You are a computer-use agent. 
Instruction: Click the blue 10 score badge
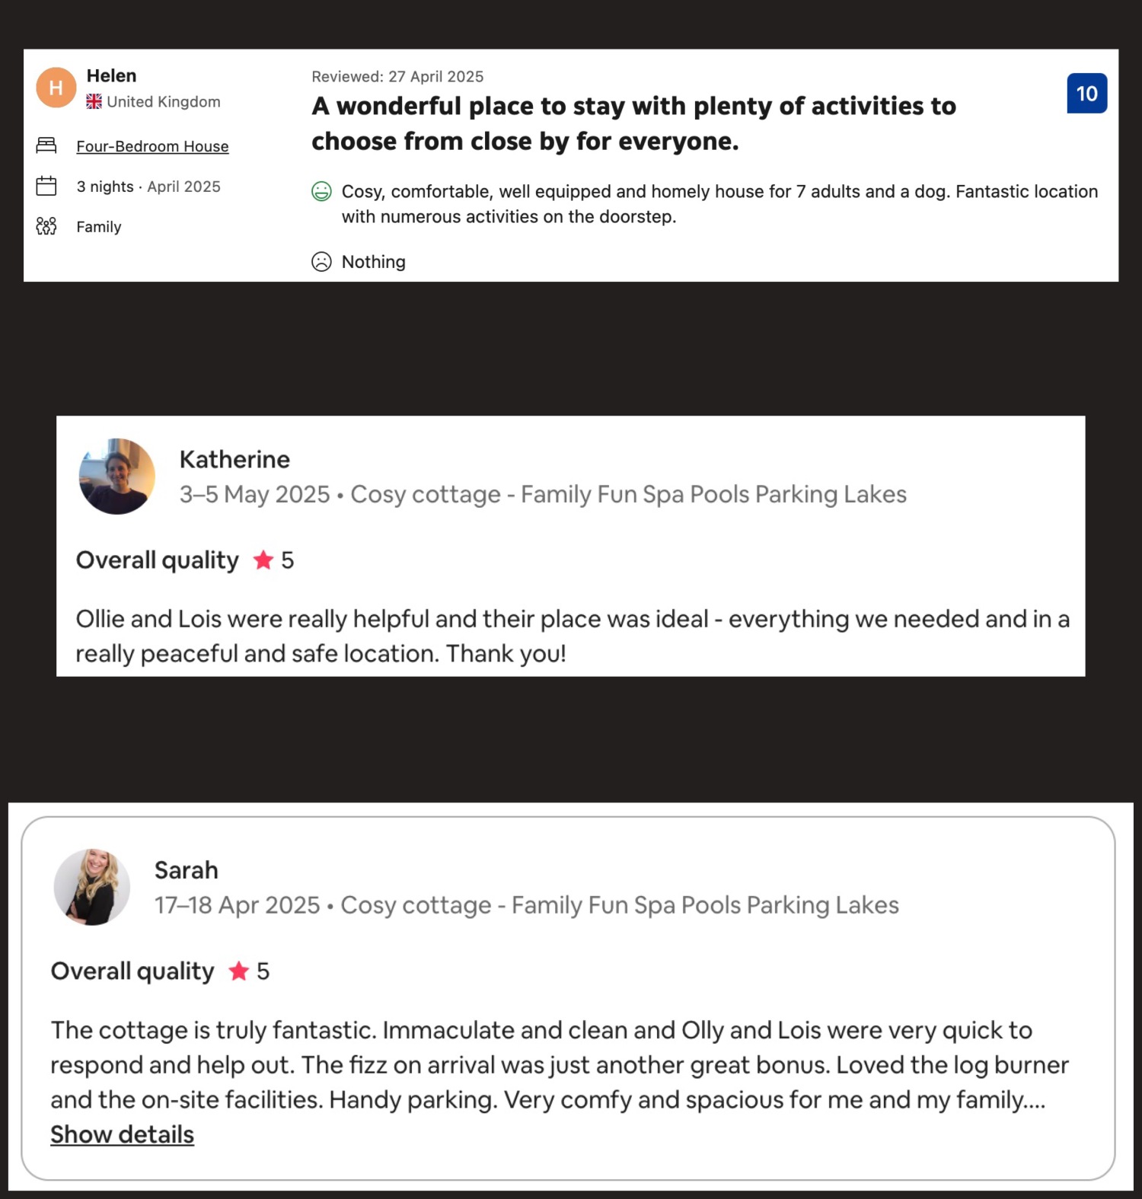(1086, 94)
